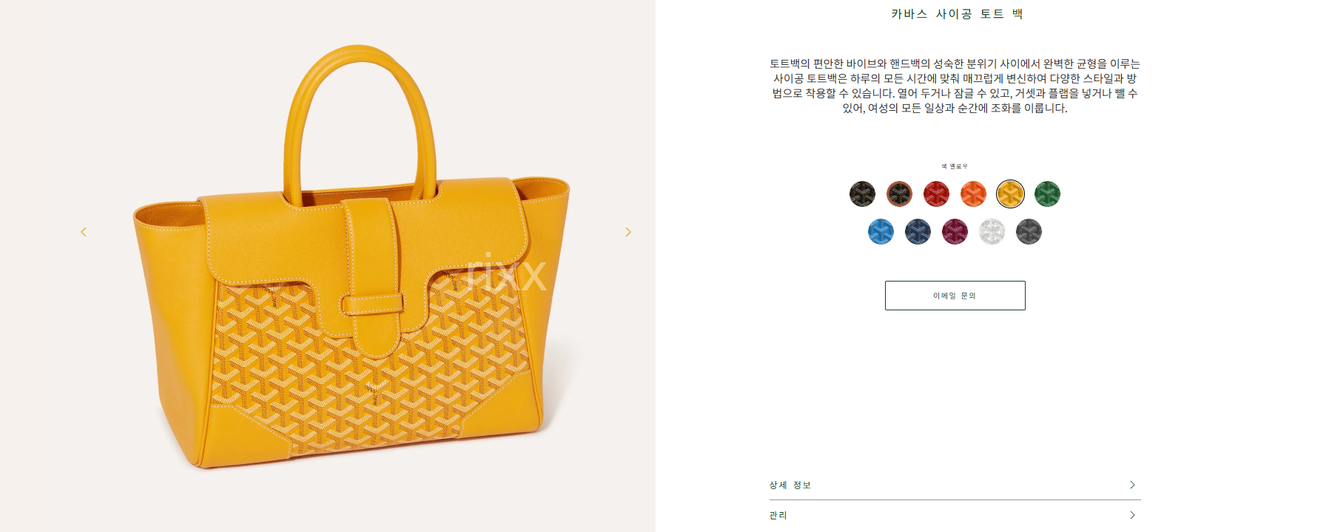Expand the 상세 정보 section

click(955, 485)
